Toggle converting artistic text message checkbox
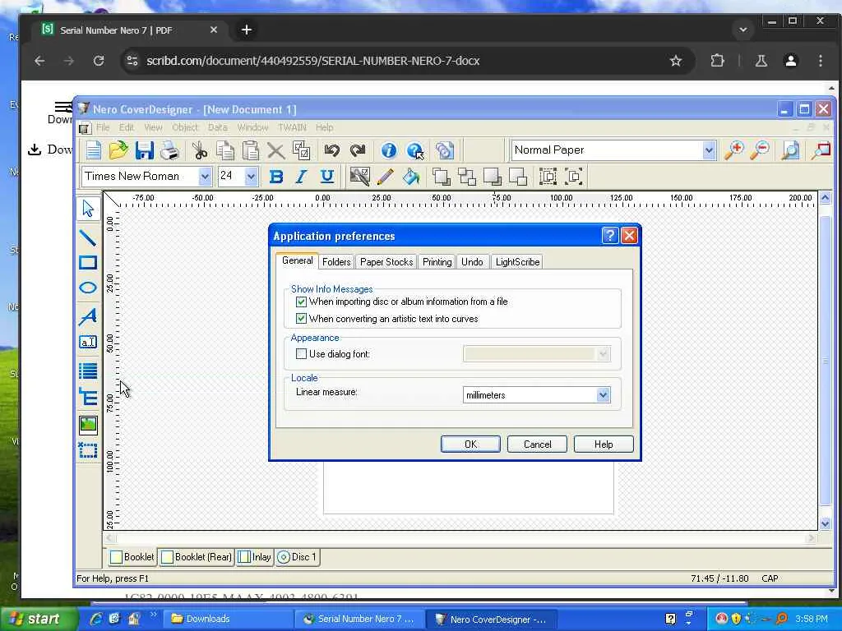This screenshot has width=842, height=631. [x=301, y=319]
